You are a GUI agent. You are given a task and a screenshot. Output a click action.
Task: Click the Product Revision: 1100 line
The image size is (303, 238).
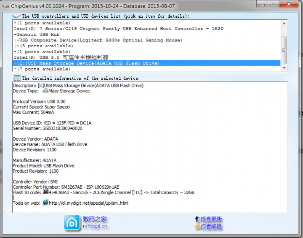pos(35,171)
